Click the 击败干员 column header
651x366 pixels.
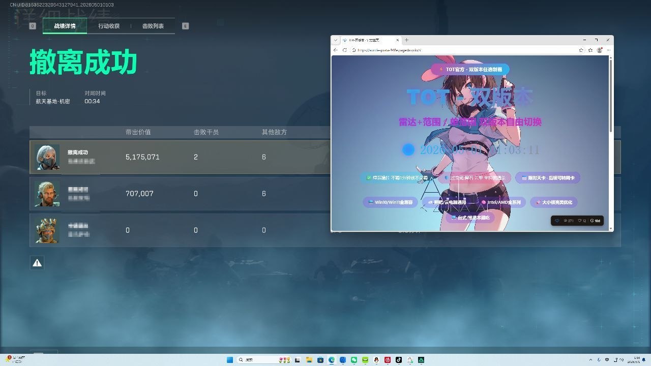[x=206, y=132]
